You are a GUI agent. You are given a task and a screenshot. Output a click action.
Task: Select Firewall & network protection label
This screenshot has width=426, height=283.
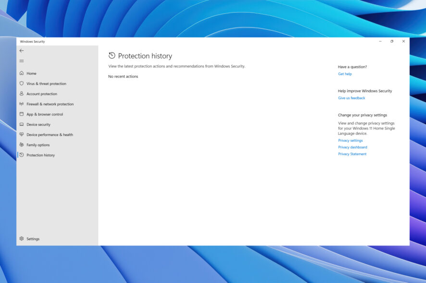point(50,104)
